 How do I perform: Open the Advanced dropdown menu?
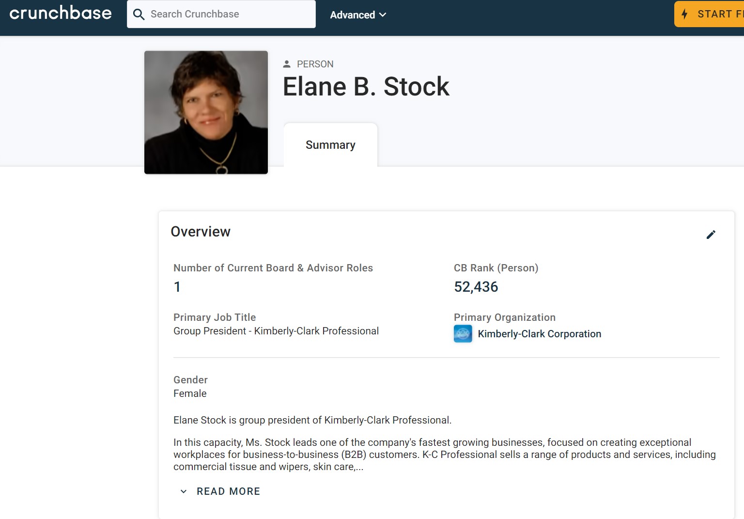(358, 15)
